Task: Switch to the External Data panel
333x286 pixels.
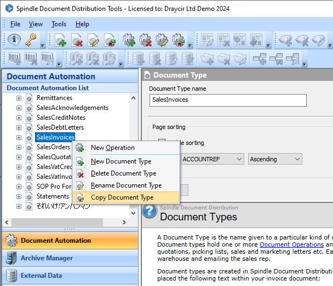Action: [x=41, y=276]
